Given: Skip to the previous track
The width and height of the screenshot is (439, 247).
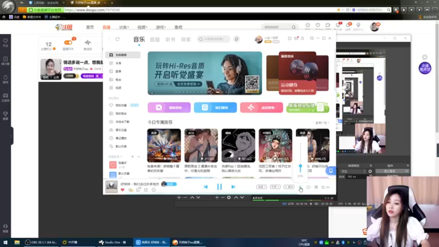Looking at the screenshot, I should [x=206, y=187].
